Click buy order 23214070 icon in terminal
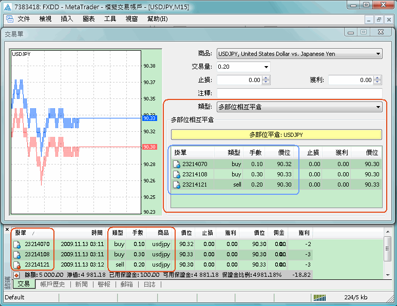Image resolution: width=397 pixels, height=306 pixels. tap(17, 244)
